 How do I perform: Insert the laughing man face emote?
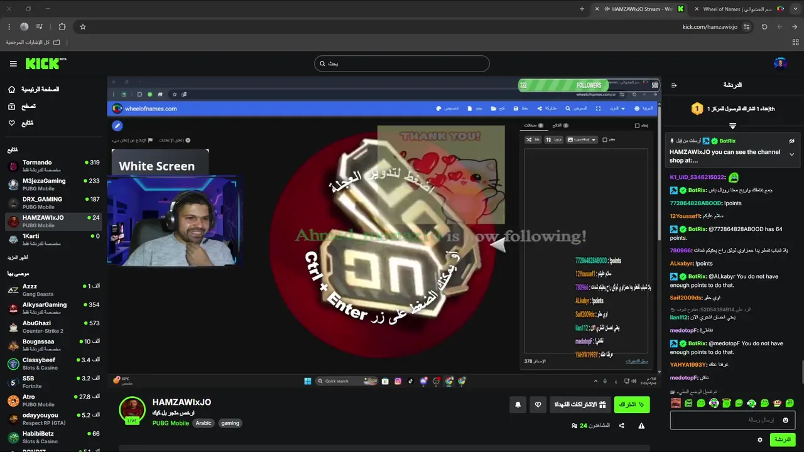(676, 403)
